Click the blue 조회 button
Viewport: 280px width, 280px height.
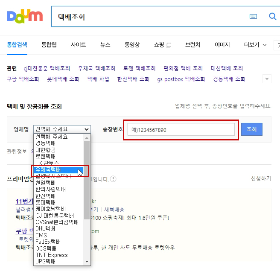click(x=251, y=129)
